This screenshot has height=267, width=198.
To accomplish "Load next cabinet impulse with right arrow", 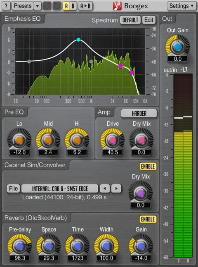I will (x=116, y=188).
